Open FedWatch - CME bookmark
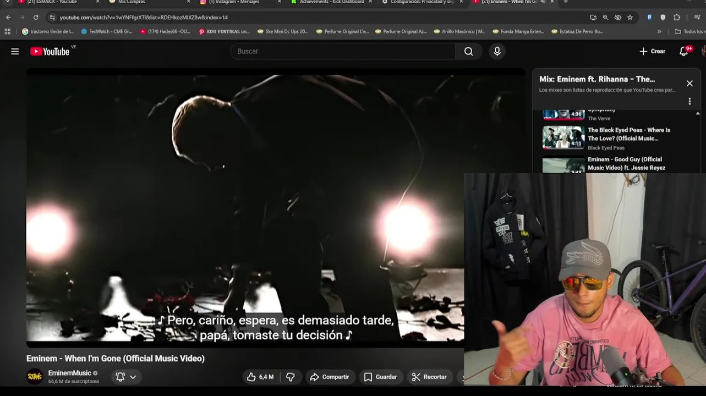 point(107,31)
